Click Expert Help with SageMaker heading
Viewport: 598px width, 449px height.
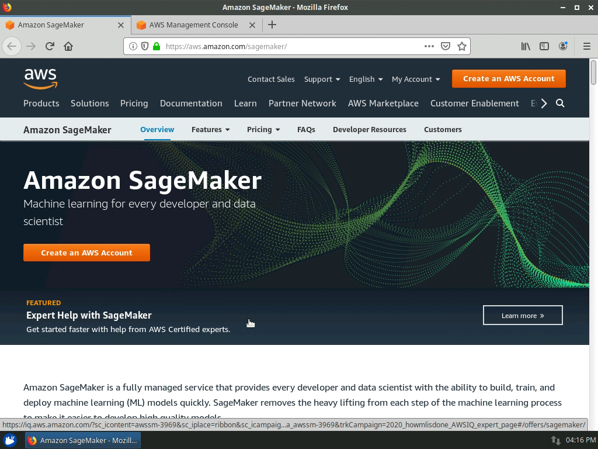pos(89,315)
